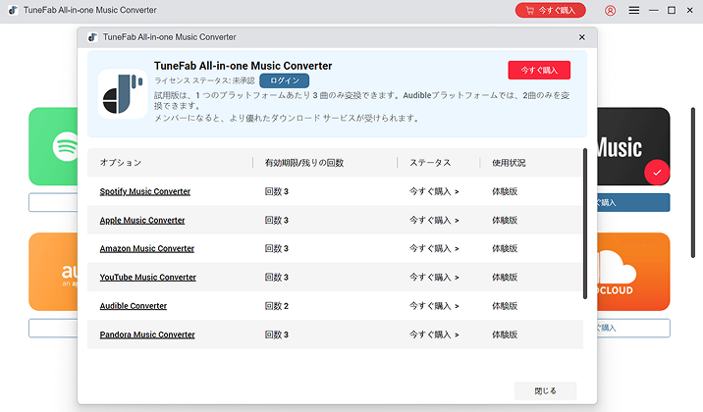Click the TuneFab logo in dialog header
The height and width of the screenshot is (412, 703).
[123, 93]
